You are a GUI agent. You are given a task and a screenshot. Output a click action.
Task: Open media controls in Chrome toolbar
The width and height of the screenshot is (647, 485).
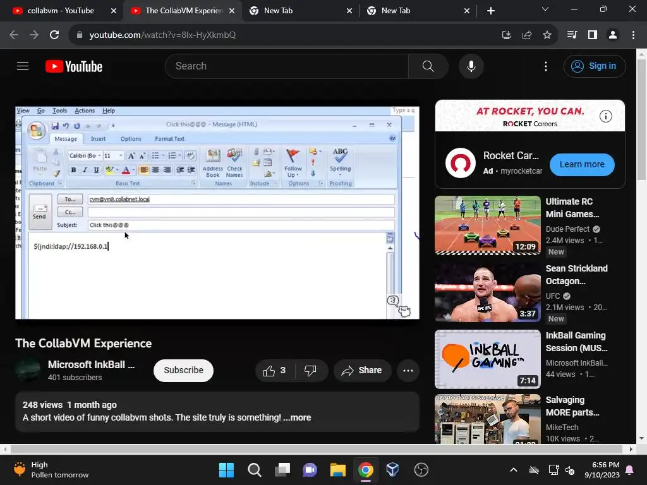572,35
